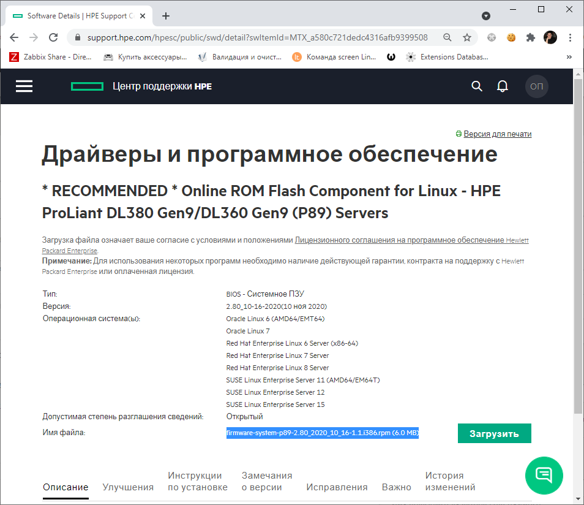The image size is (584, 505).
Task: Open Chrome three-dot menu
Action: pos(570,37)
